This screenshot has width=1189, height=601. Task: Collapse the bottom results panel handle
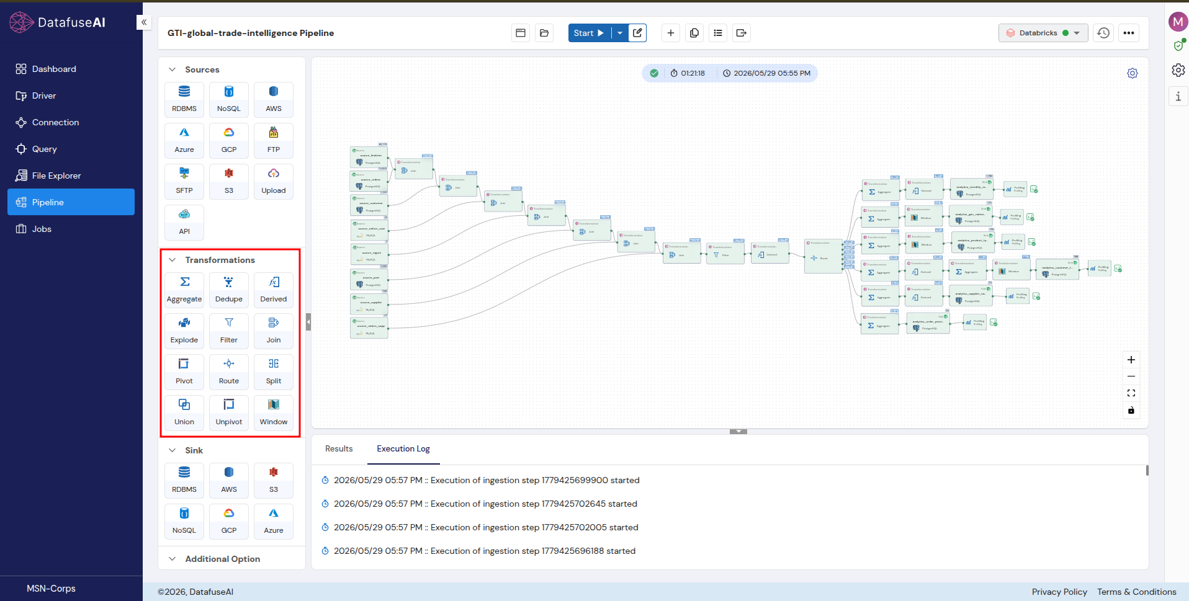coord(738,431)
